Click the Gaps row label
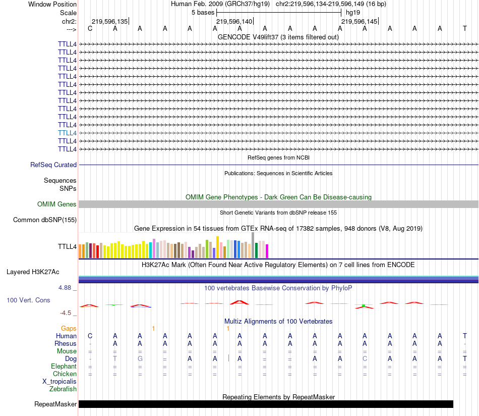 coord(69,328)
